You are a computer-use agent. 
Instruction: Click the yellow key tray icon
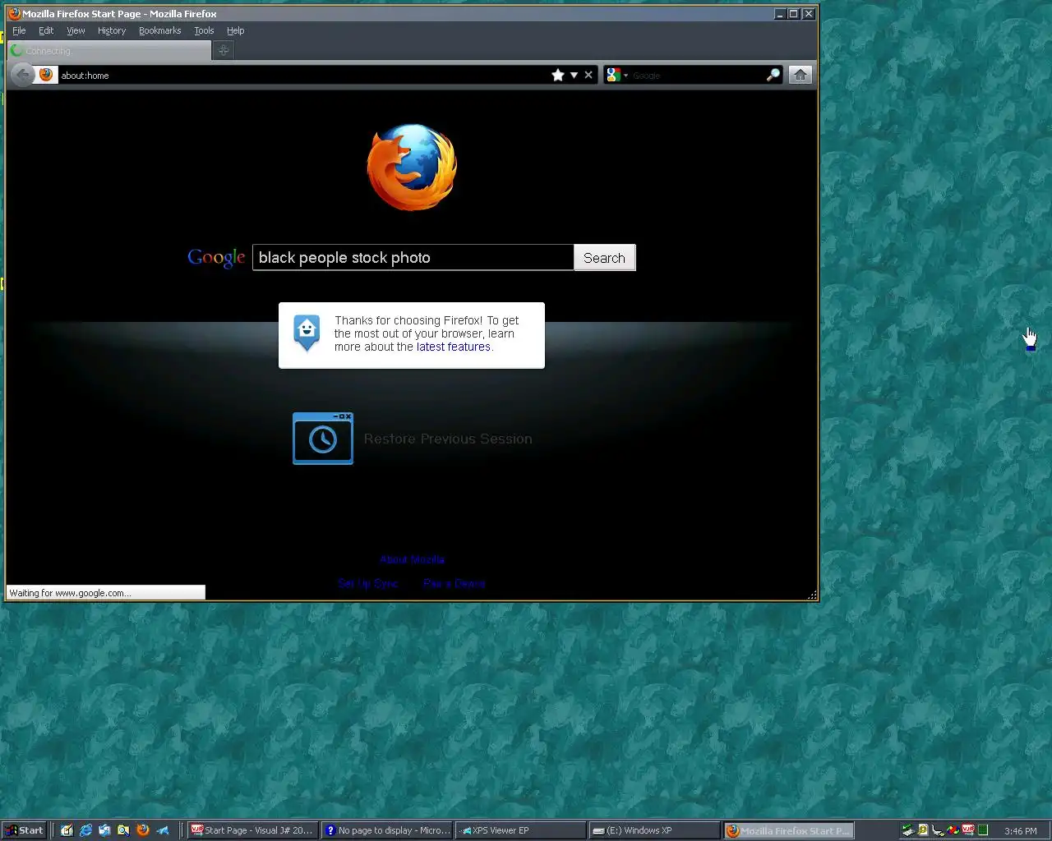923,830
